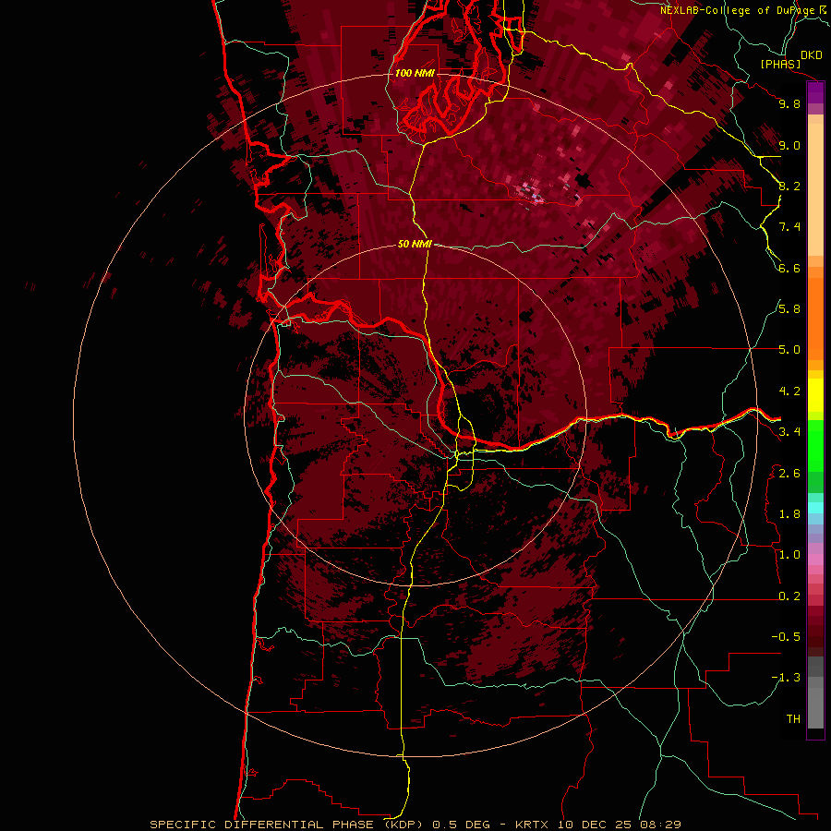831x831 pixels.
Task: Select the 1.8 value on the scale
Action: click(789, 514)
